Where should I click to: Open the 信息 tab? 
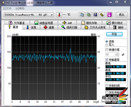[x=31, y=28]
